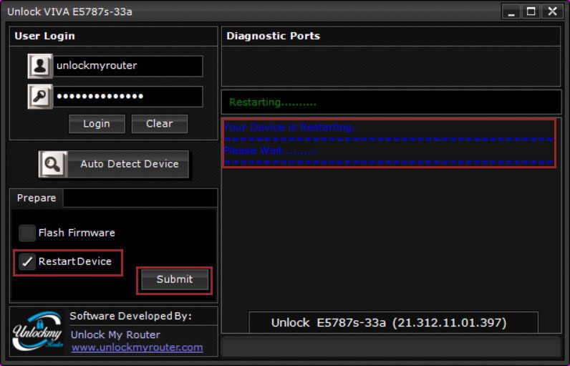Click the Unlockmy Router logo

[x=38, y=331]
